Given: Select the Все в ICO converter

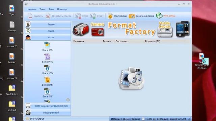Looking at the screenshot, I should pyautogui.click(x=47, y=70).
